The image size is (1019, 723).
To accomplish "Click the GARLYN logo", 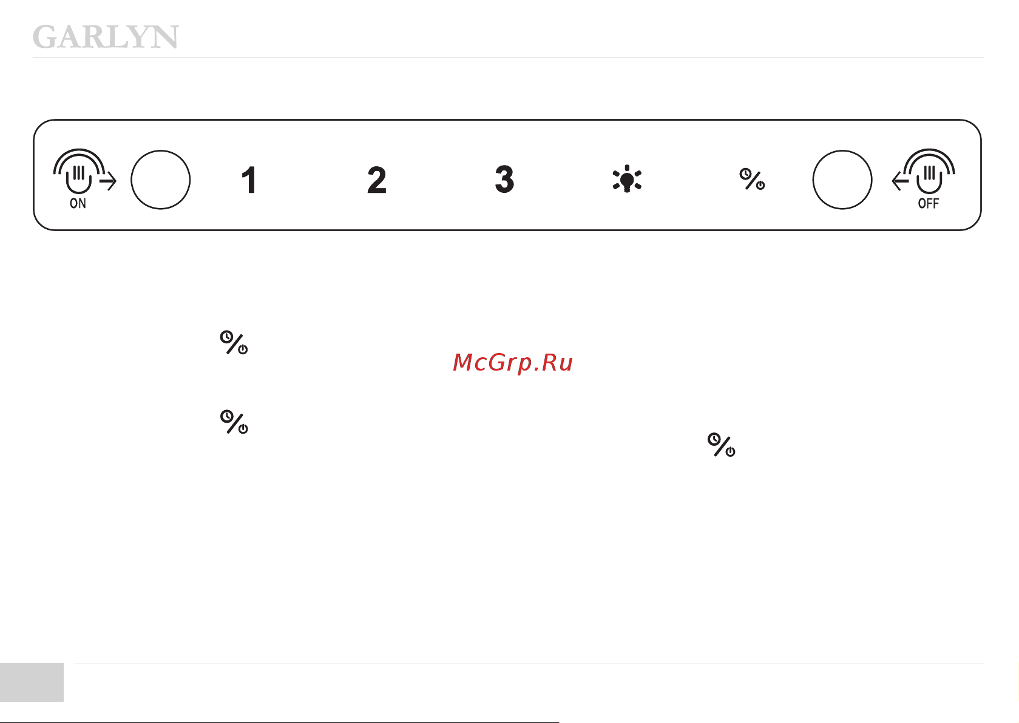I will 106,37.
